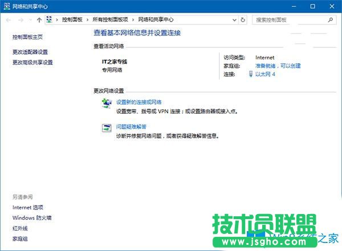Open 红外线 link
Image resolution: width=342 pixels, height=251 pixels.
(x=20, y=228)
